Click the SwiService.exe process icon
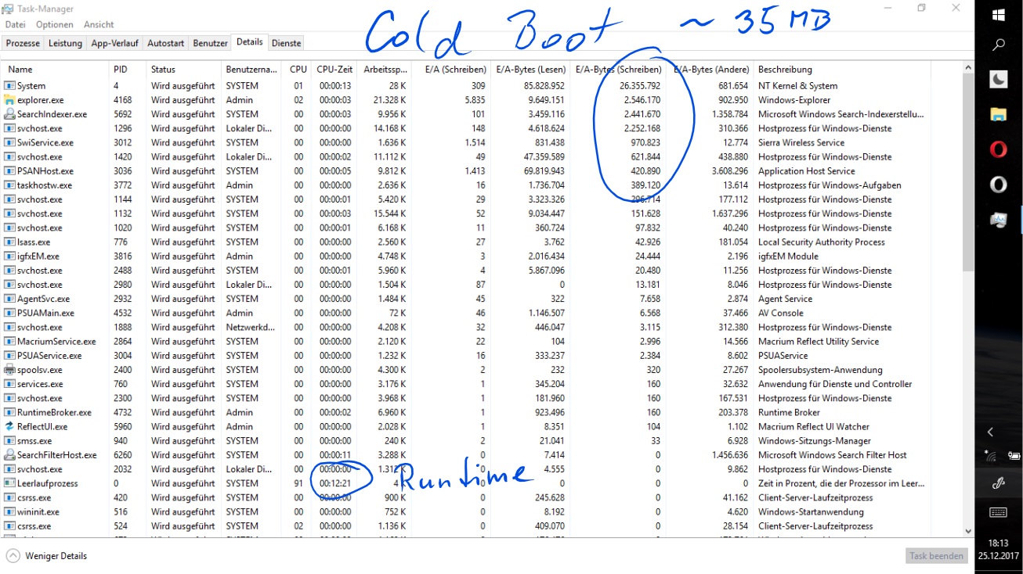 tap(9, 142)
